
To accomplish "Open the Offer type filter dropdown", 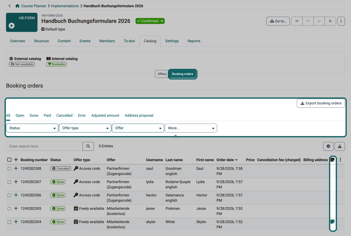I will (85, 128).
